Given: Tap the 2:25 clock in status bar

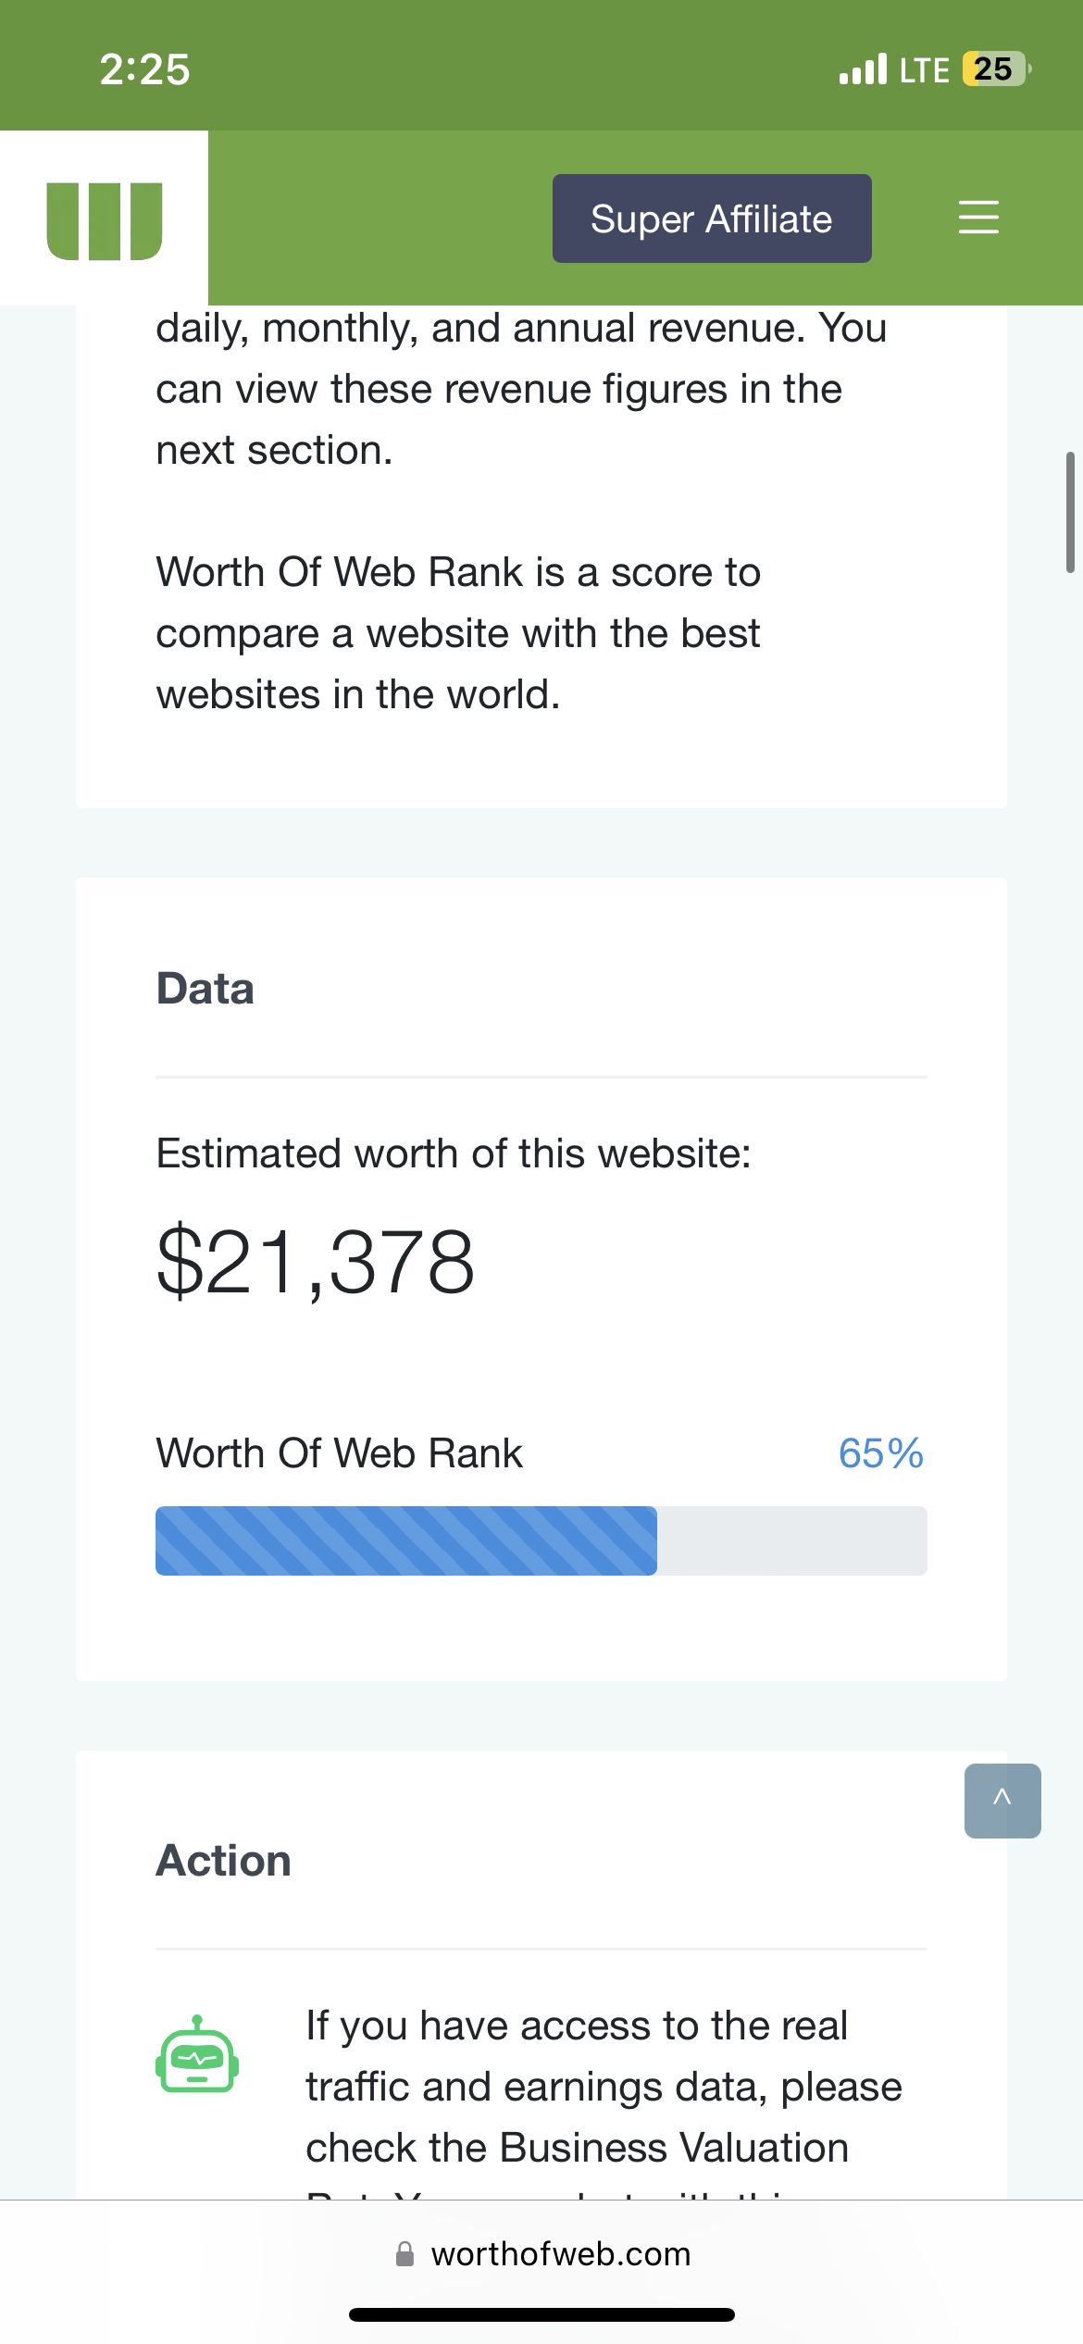Looking at the screenshot, I should pyautogui.click(x=144, y=69).
